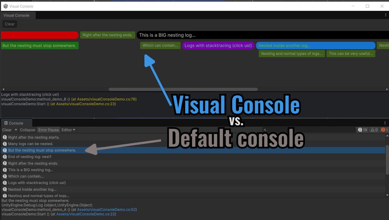Image resolution: width=389 pixels, height=220 pixels.
Task: Click the Visual Console horizontal scrollbar thumb
Action: [x=183, y=89]
